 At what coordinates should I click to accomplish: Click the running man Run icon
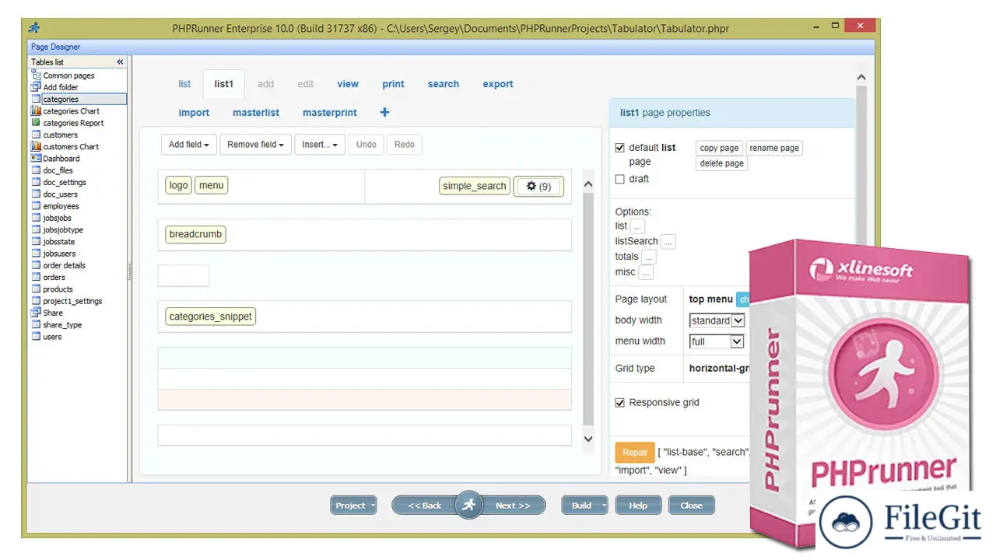[x=468, y=505]
